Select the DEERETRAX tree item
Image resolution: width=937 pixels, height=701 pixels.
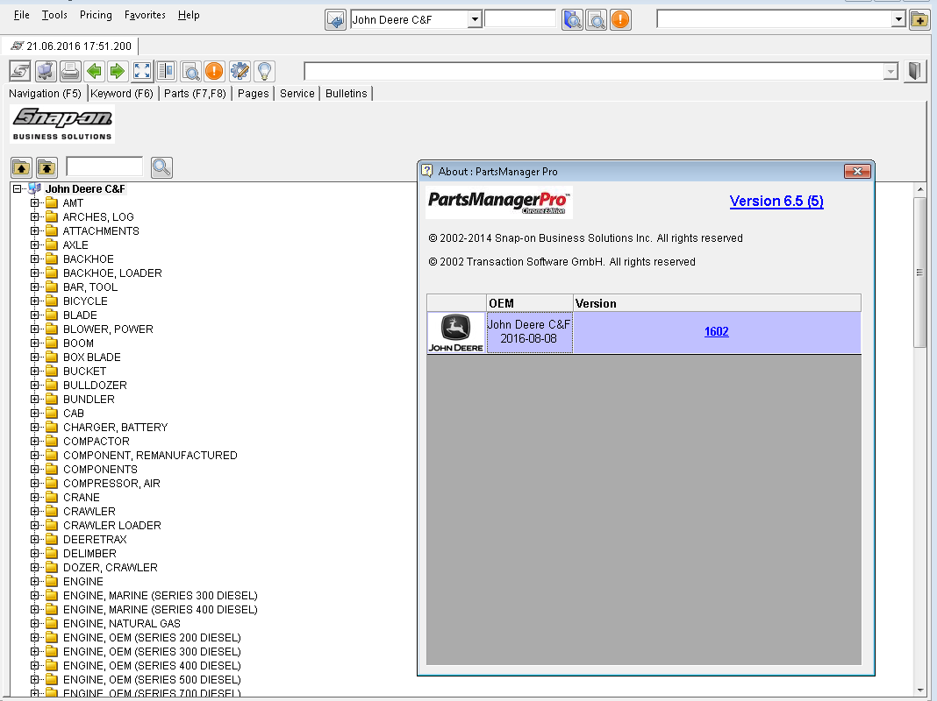tap(95, 539)
